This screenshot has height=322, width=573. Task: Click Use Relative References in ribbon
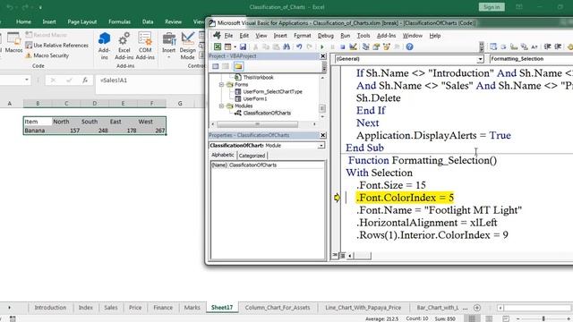coord(56,46)
